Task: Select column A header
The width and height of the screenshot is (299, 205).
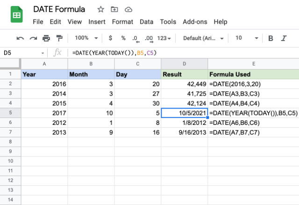Action: click(44, 64)
